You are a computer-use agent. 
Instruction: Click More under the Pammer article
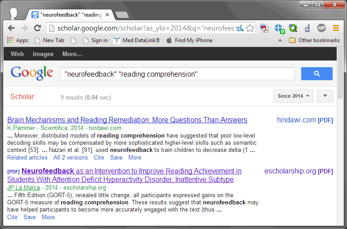(135, 157)
